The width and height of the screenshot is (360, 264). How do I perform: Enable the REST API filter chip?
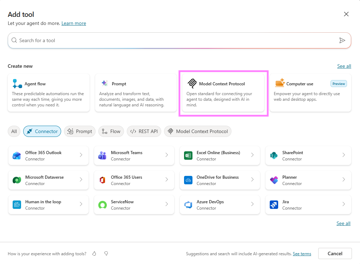click(144, 131)
